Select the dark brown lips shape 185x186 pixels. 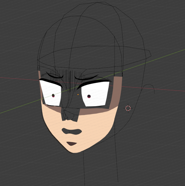click(x=71, y=144)
